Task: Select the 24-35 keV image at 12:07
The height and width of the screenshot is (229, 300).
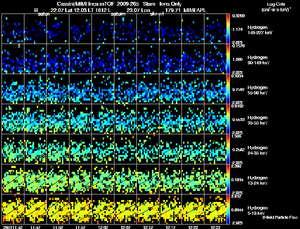Action: 126,149
